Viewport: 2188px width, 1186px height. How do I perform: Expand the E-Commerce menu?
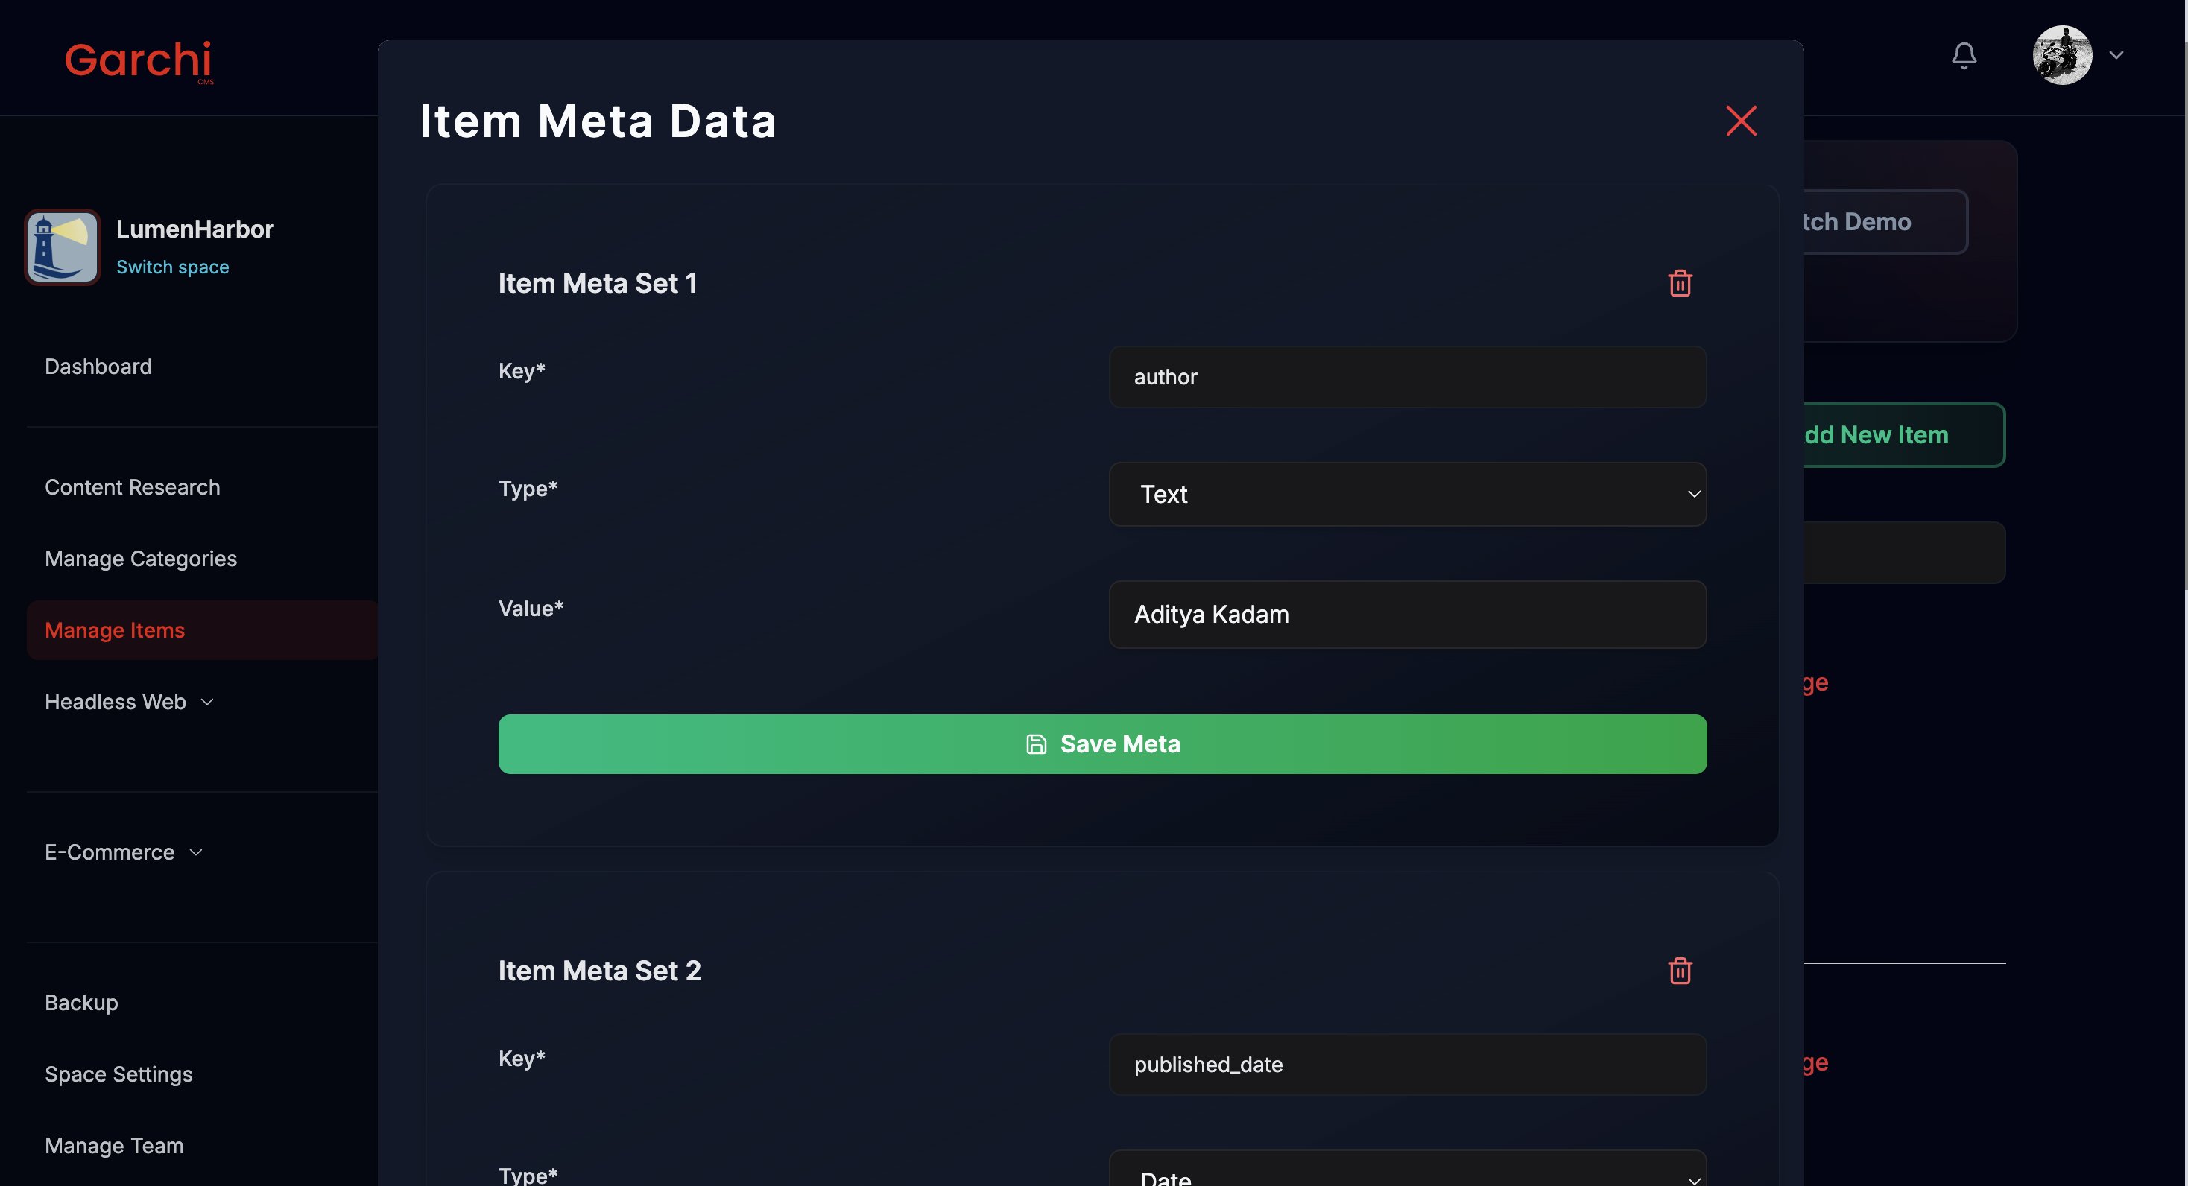tap(123, 852)
